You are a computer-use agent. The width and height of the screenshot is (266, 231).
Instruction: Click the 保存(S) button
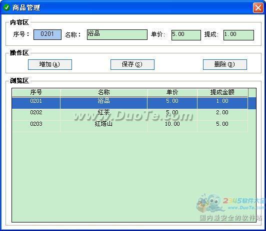coord(132,64)
